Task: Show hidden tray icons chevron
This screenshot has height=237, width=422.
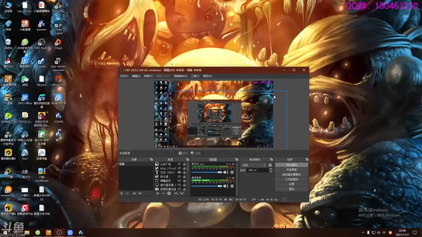Action: click(363, 233)
